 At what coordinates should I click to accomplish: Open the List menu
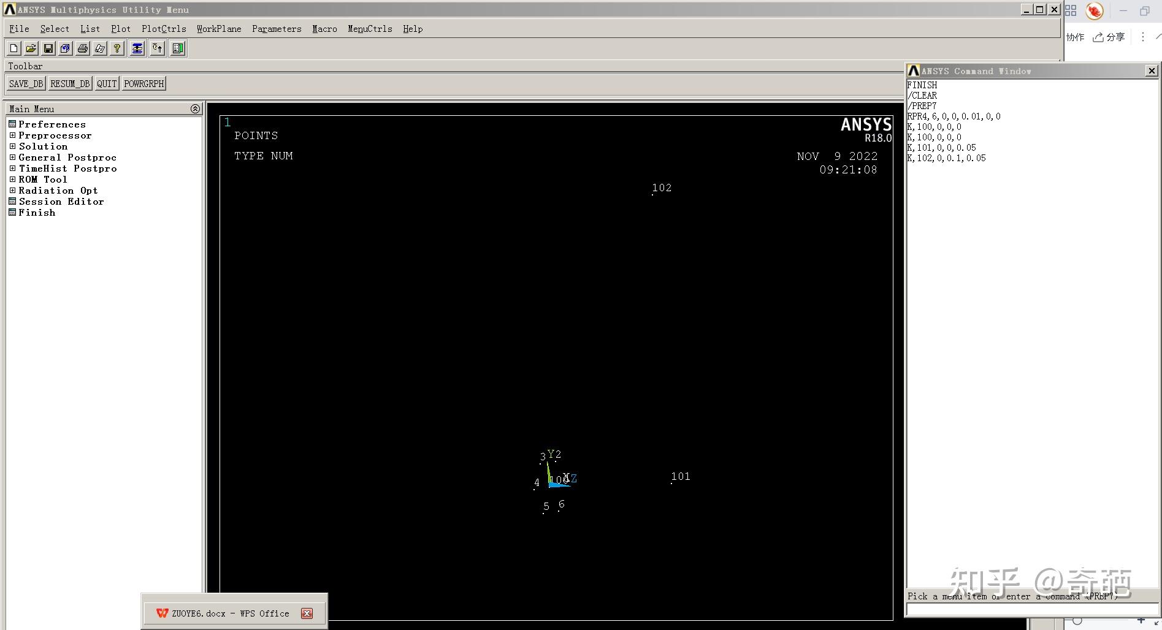click(x=90, y=29)
